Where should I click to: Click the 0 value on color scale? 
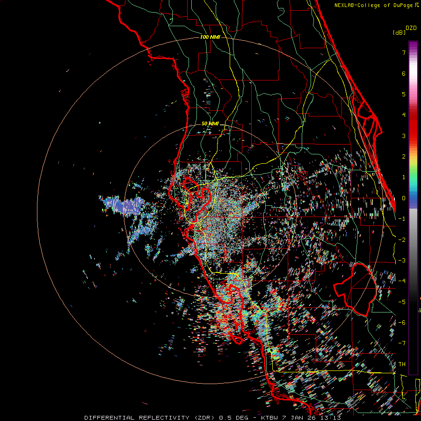coord(404,198)
